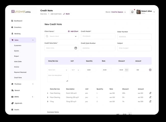Open the Branch Creative Spaces selector
Viewport: 166px width, 122px height.
(116, 12)
